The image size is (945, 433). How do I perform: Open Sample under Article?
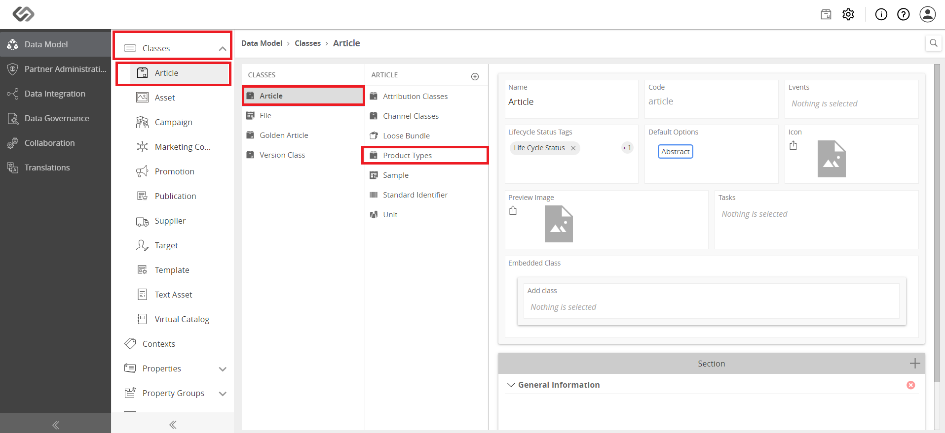point(426,175)
